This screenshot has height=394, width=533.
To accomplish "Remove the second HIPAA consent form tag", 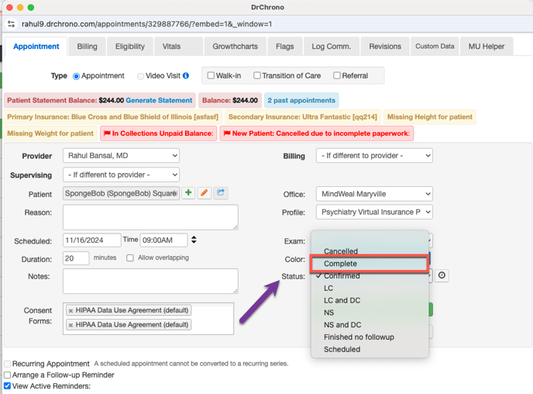I will (71, 325).
